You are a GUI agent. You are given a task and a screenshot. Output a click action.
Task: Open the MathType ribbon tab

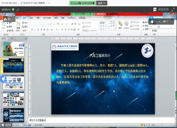72,18
